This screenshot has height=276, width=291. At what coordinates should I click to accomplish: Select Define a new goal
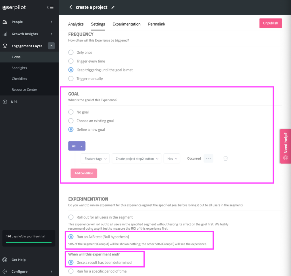click(71, 129)
